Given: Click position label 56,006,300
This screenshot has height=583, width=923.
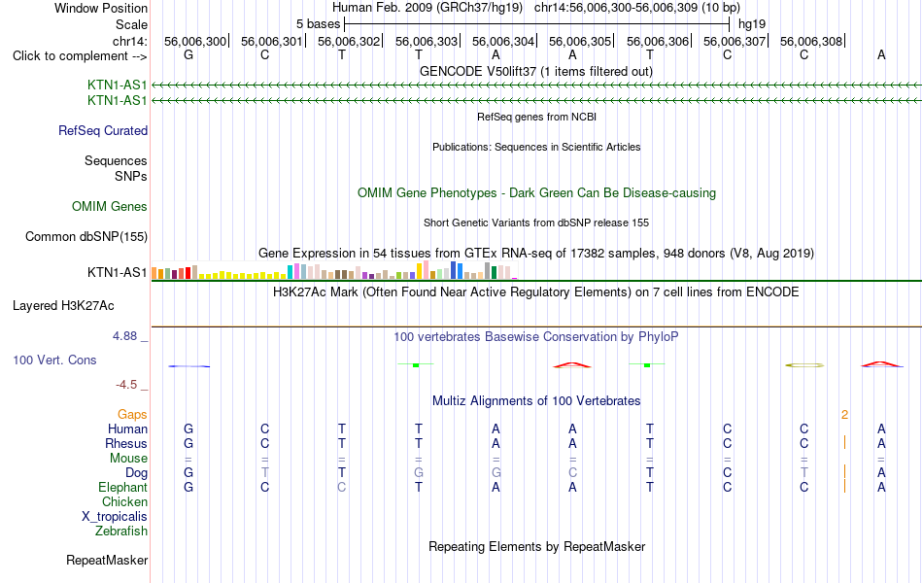Looking at the screenshot, I should click(195, 41).
